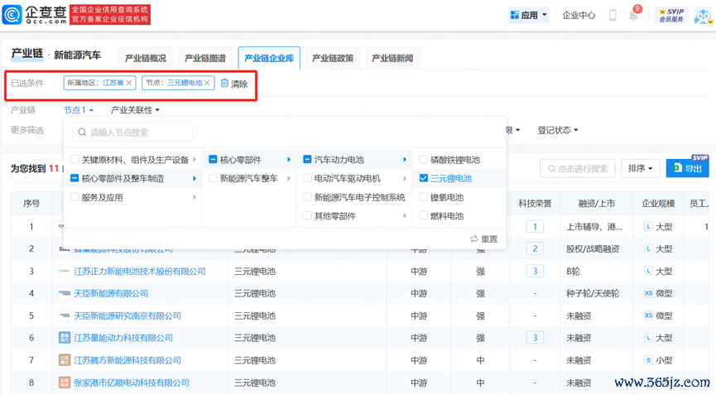Image resolution: width=716 pixels, height=395 pixels.
Task: Check 关键原材料、组件及生产设备 checkbox
Action: (74, 159)
